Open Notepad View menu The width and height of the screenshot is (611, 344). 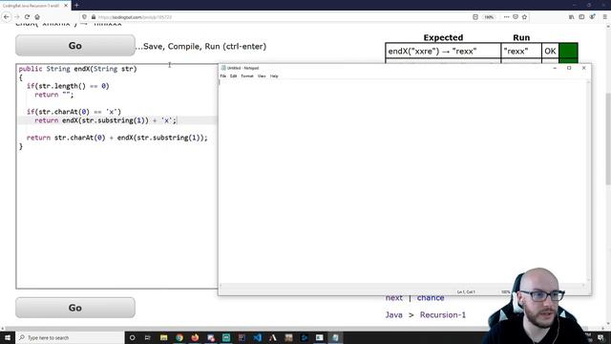262,76
